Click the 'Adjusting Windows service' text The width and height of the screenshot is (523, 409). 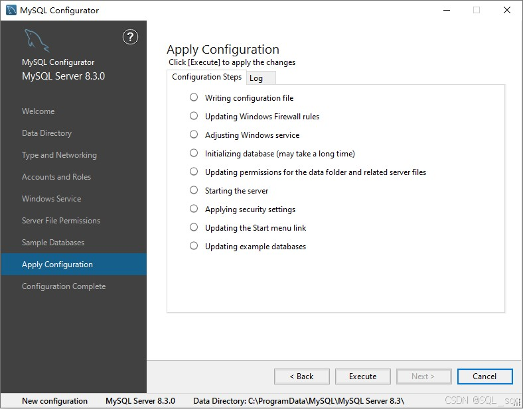[252, 135]
